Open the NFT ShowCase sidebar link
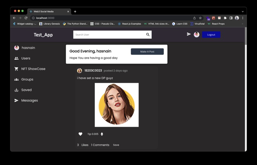 (x=33, y=69)
